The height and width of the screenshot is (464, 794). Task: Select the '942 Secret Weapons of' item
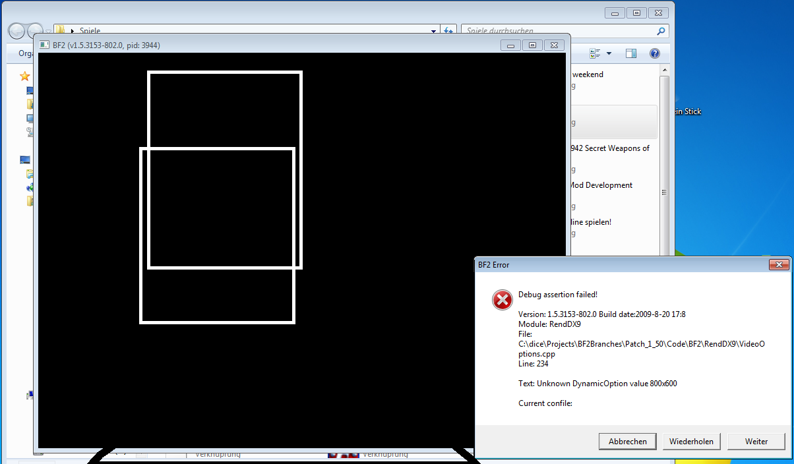point(610,148)
